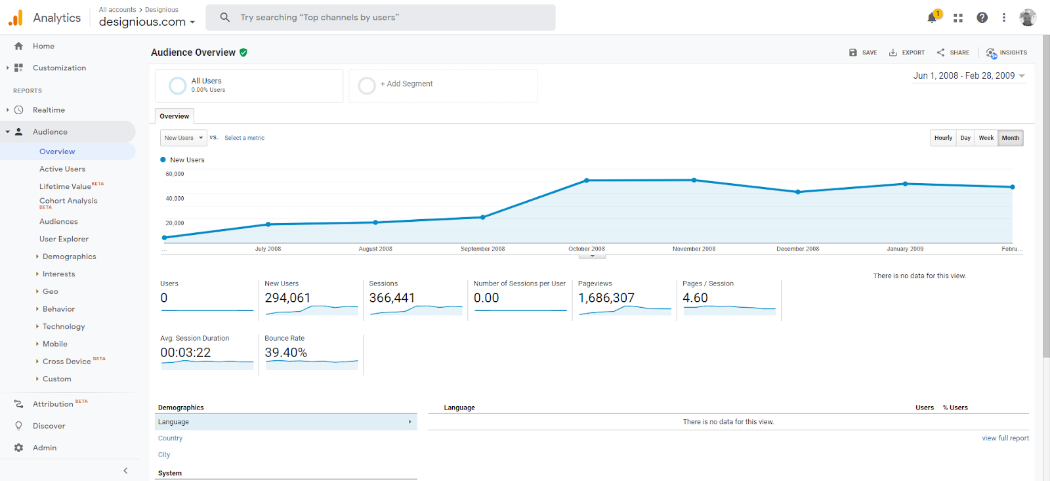The width and height of the screenshot is (1050, 481).
Task: Collapse chart with the small arrow handle
Action: point(593,257)
